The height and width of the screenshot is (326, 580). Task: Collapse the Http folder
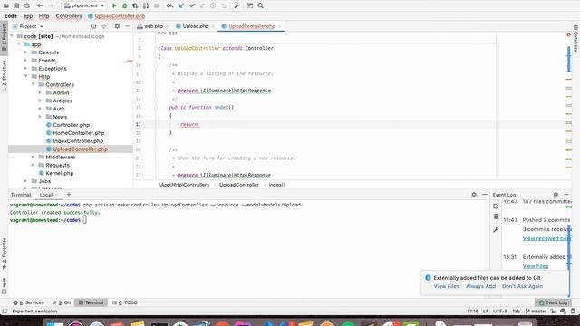tap(26, 76)
